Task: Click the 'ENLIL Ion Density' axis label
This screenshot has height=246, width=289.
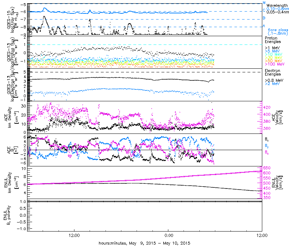Action: (x=11, y=183)
